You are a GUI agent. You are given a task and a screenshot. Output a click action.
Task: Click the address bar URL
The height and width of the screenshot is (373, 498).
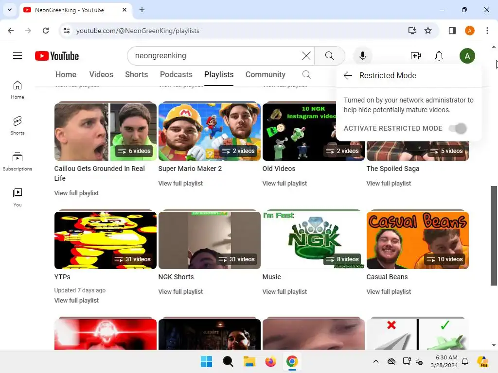(138, 31)
